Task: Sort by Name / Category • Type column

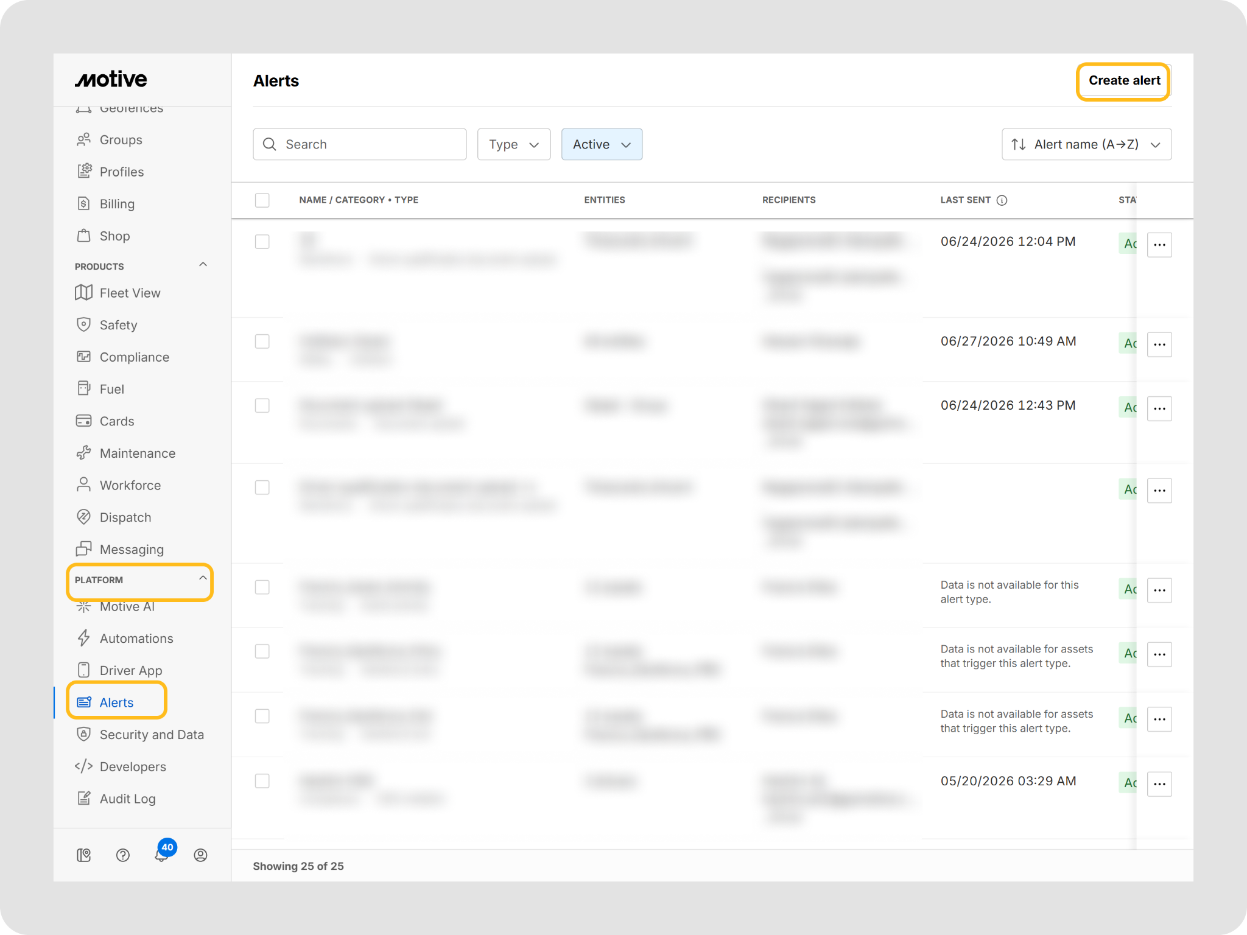Action: click(359, 200)
